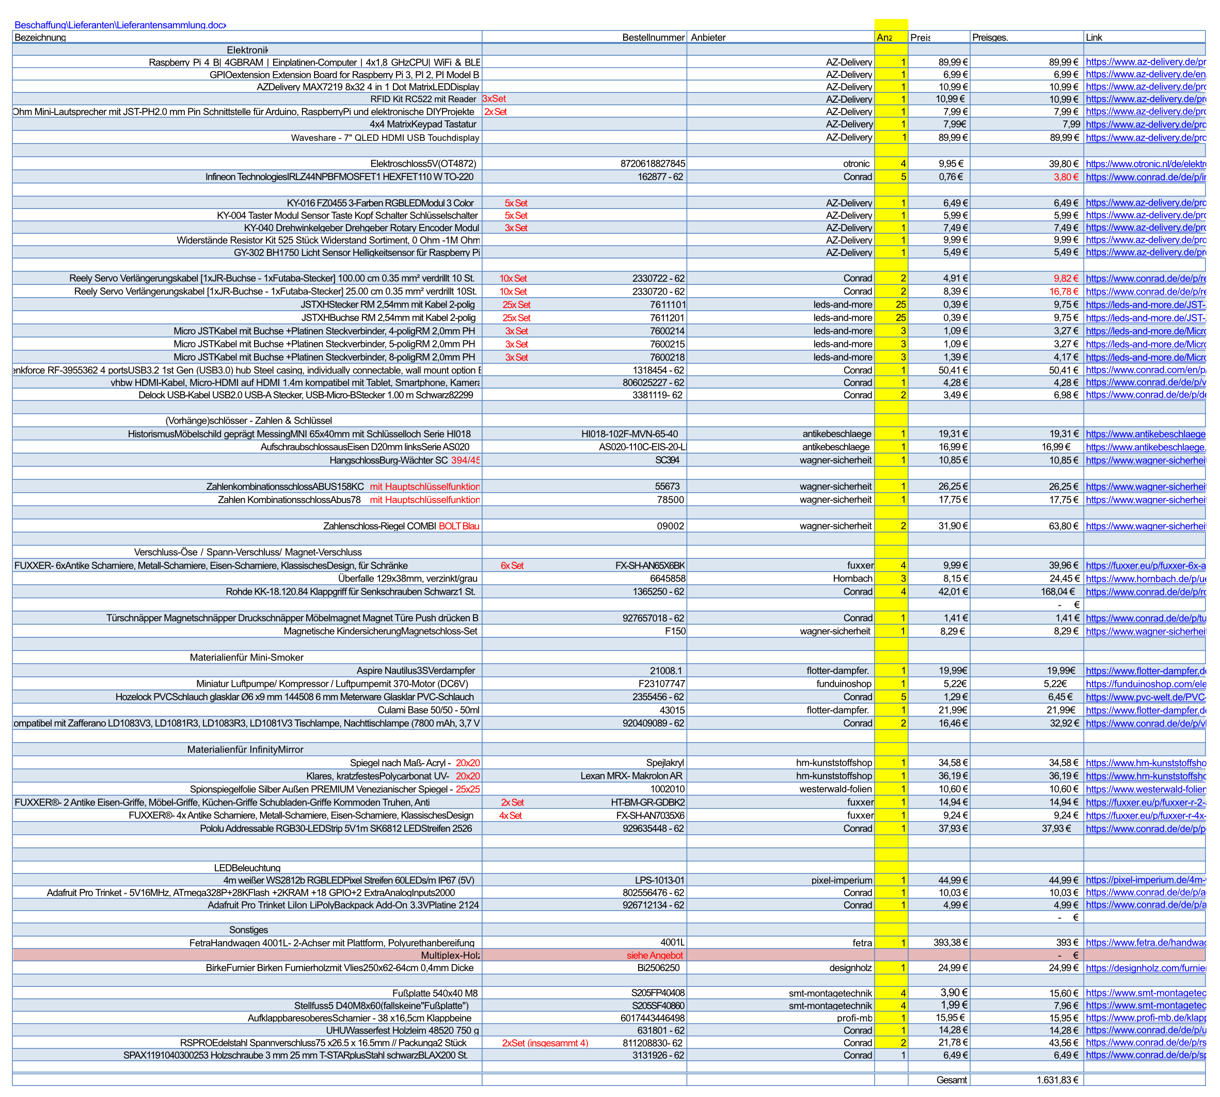Open the Raspberry Pi 4 az-delivery link
This screenshot has width=1220, height=1097.
click(x=1145, y=62)
